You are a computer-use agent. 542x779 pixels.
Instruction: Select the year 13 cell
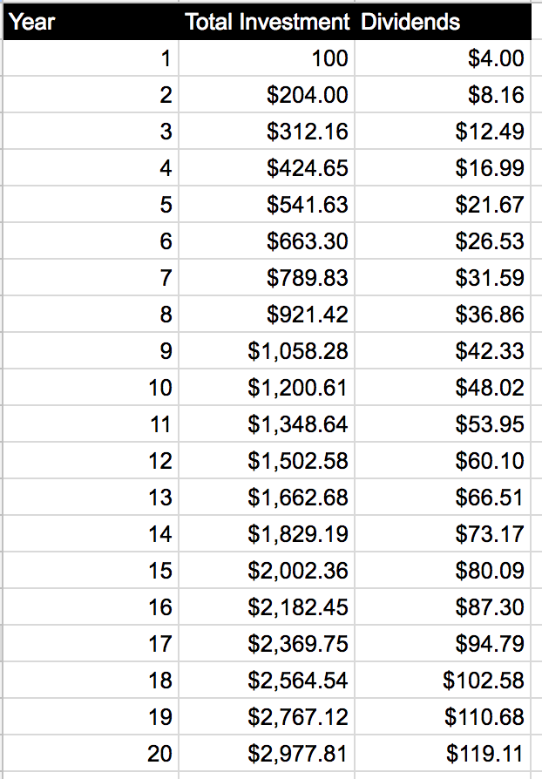point(91,497)
